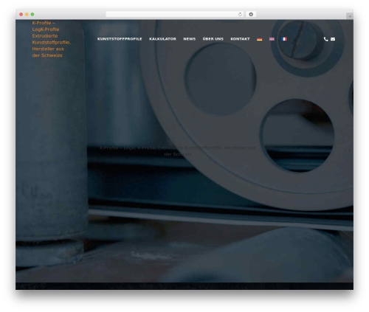Close the browser window with the red button

pos(21,14)
